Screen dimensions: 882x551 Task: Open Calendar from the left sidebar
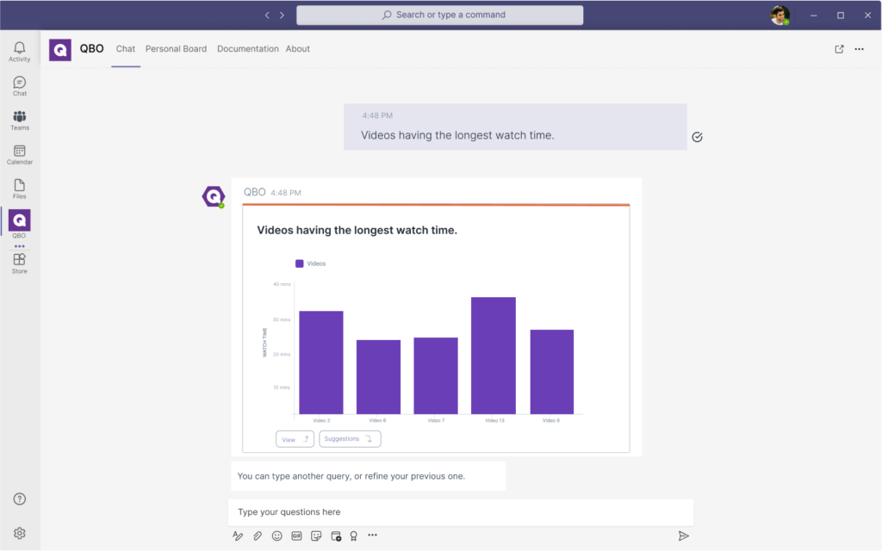coord(19,155)
